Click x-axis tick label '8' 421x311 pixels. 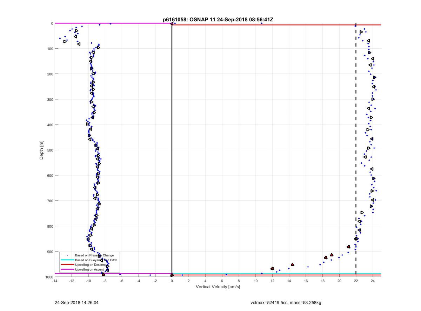239,281
